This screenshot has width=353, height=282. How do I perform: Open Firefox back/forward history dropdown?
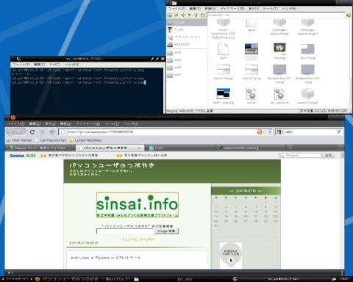coord(24,132)
